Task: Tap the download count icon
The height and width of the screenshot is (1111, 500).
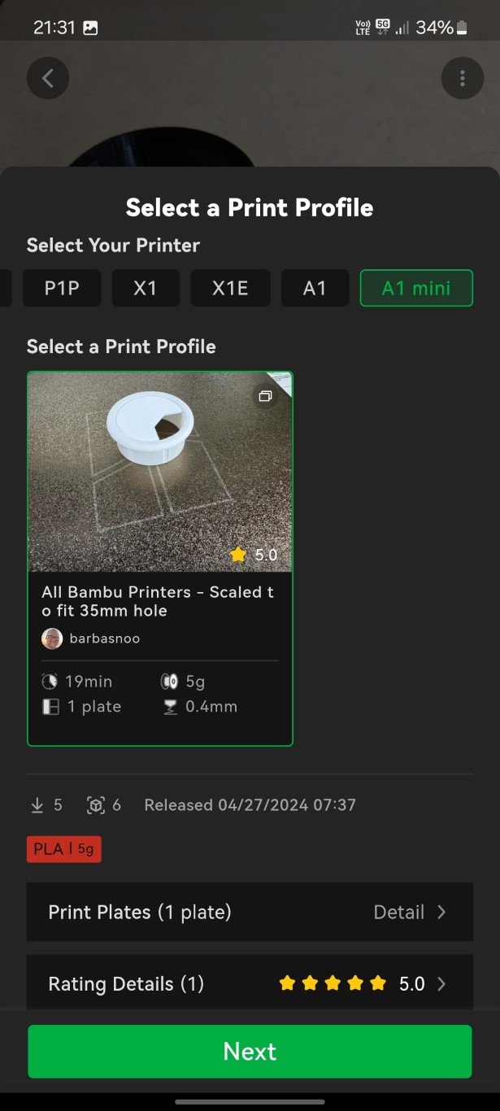Action: [37, 805]
